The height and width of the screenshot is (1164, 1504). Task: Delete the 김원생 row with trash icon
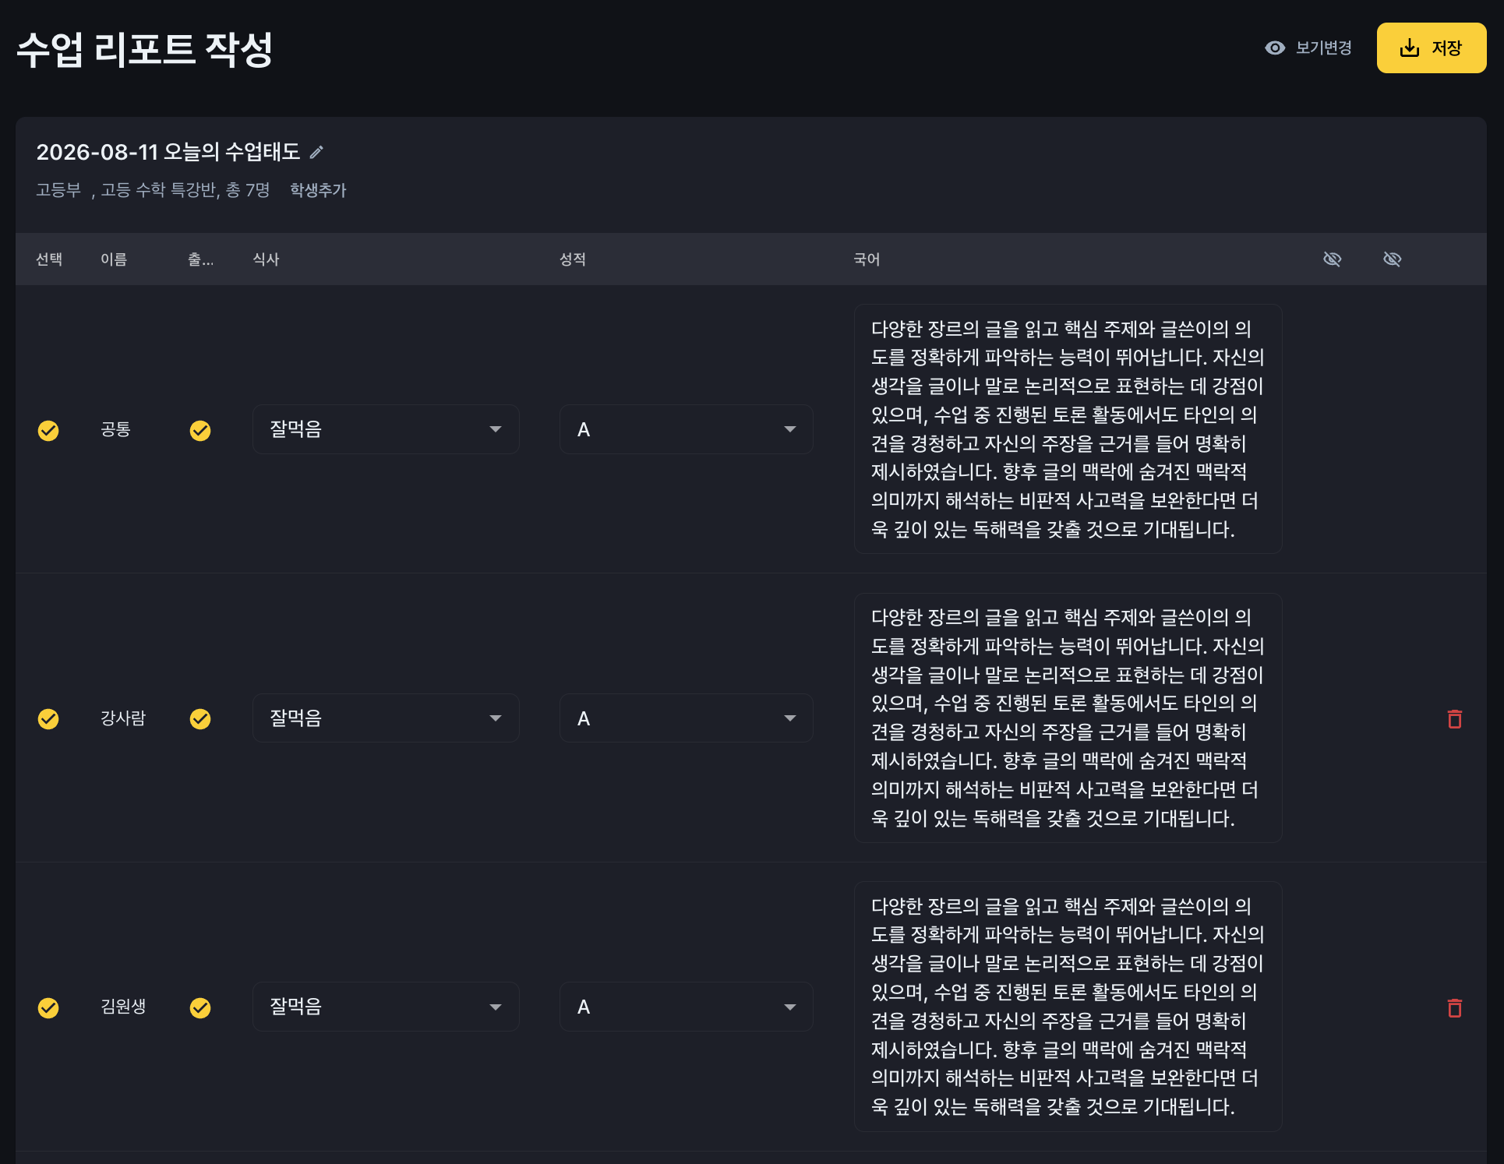click(1454, 1007)
